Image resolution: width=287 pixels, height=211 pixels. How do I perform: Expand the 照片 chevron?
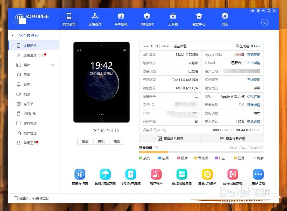(53, 65)
